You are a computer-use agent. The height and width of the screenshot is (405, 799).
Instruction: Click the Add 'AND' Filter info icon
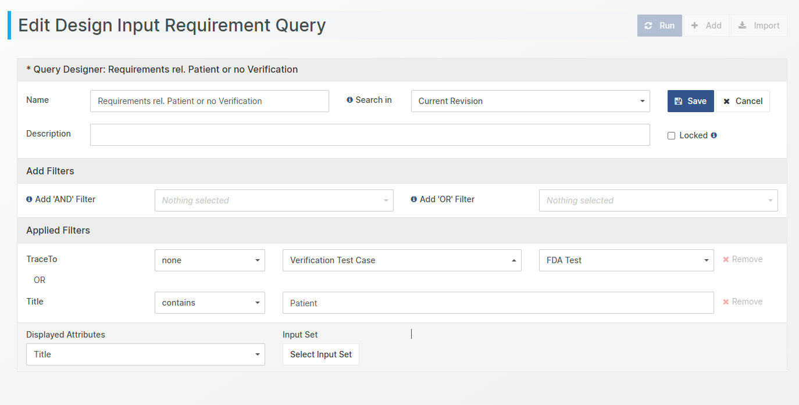[29, 199]
